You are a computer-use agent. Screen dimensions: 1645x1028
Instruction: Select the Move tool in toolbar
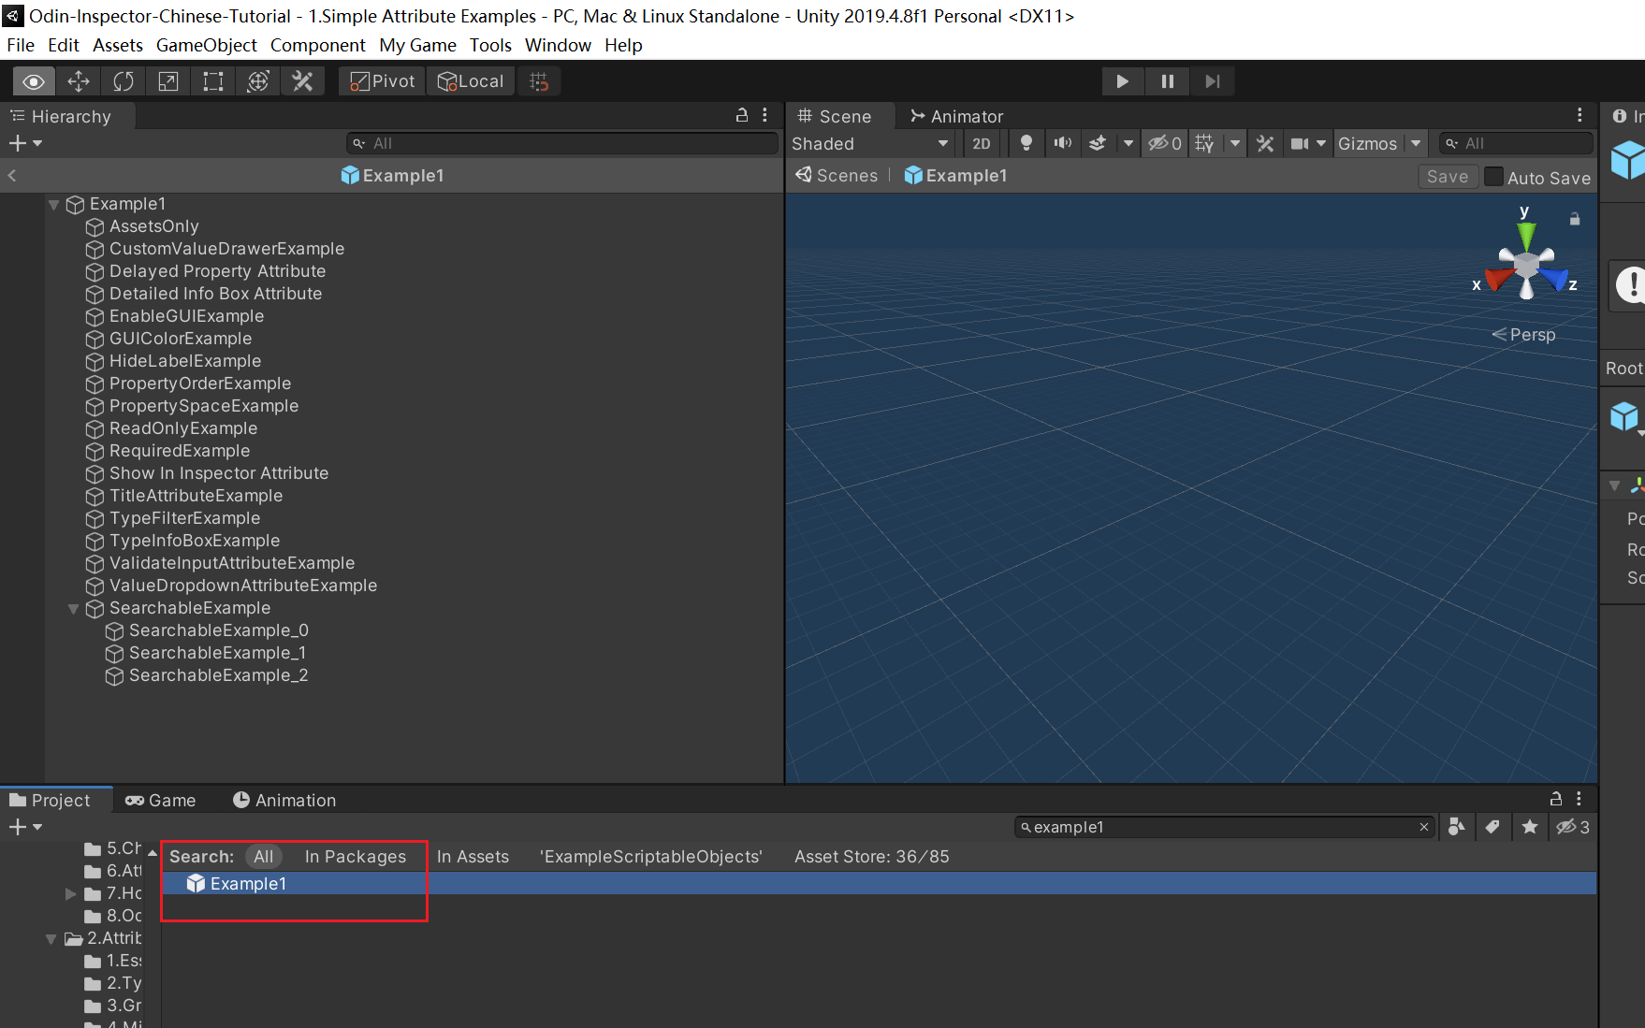pyautogui.click(x=79, y=81)
